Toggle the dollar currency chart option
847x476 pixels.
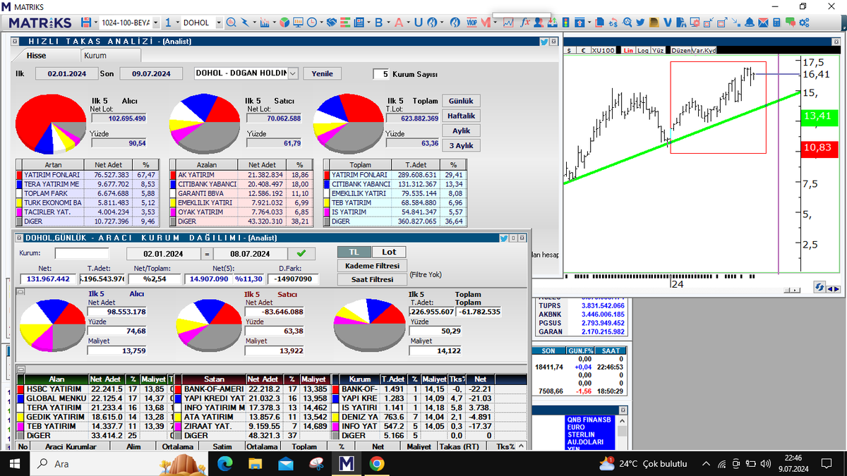pyautogui.click(x=569, y=51)
